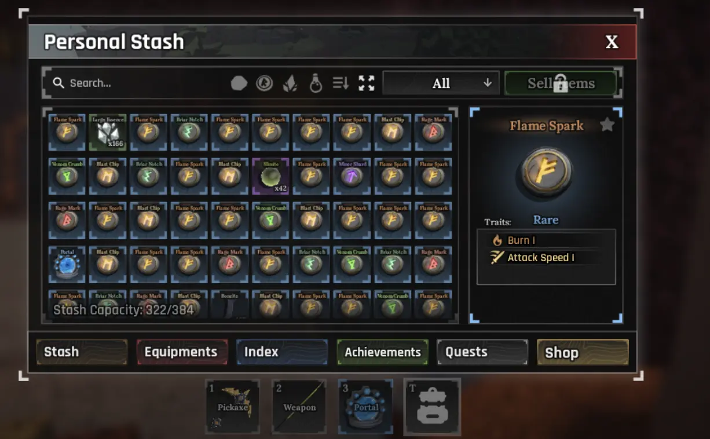Viewport: 710px width, 439px height.
Task: Toggle the expand fullscreen grid icon
Action: coord(366,83)
